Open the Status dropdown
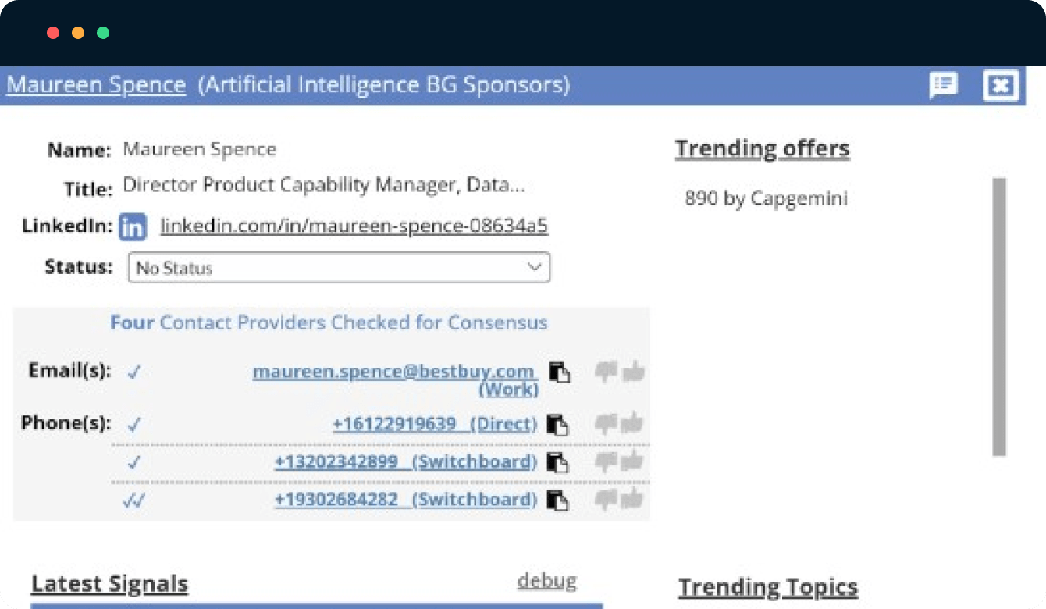This screenshot has width=1046, height=609. [339, 268]
